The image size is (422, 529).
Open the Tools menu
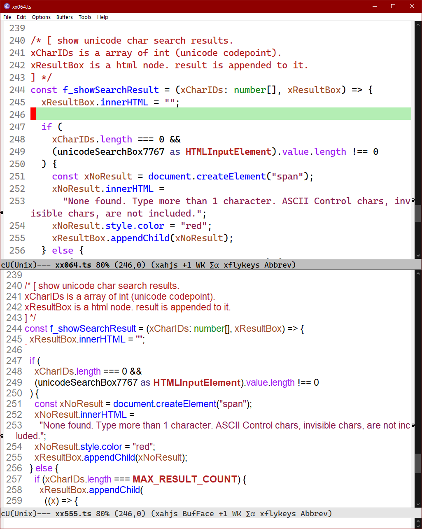click(85, 17)
